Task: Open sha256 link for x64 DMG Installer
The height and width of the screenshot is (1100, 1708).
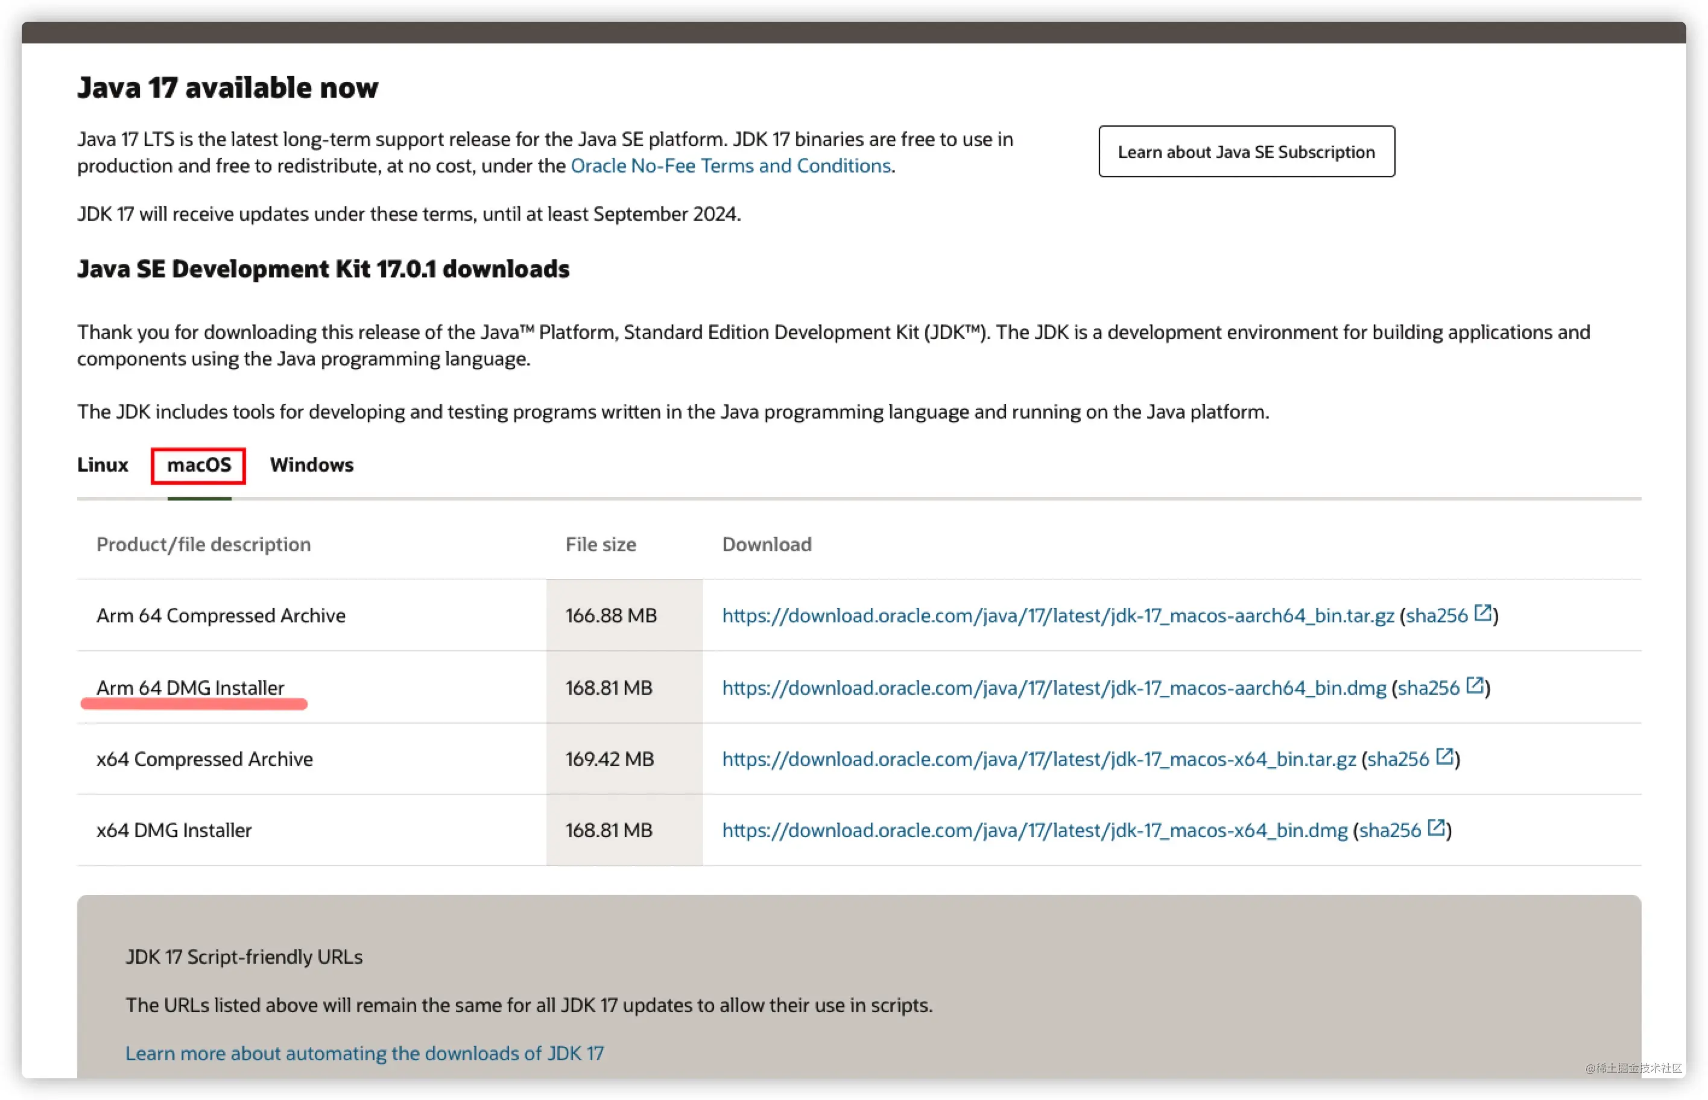Action: [x=1390, y=830]
